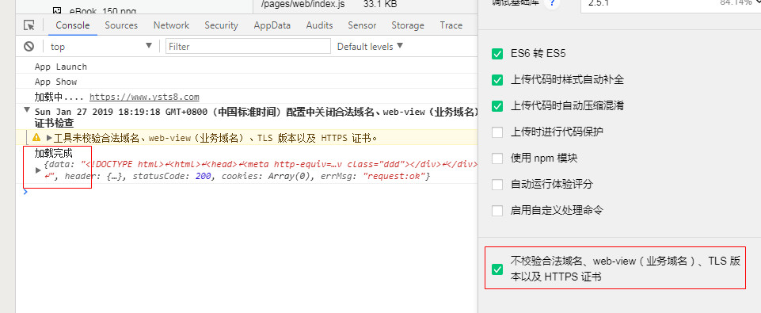This screenshot has width=761, height=313.
Task: Open the Sources tab
Action: point(121,25)
